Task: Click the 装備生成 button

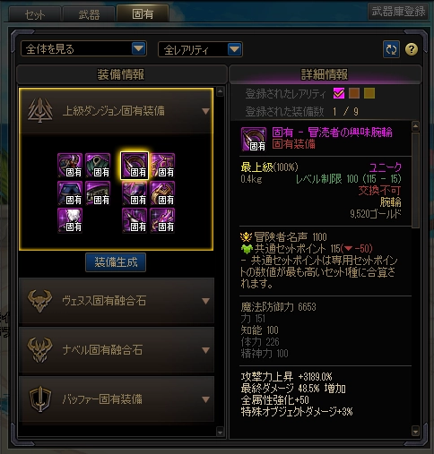Action: point(116,262)
